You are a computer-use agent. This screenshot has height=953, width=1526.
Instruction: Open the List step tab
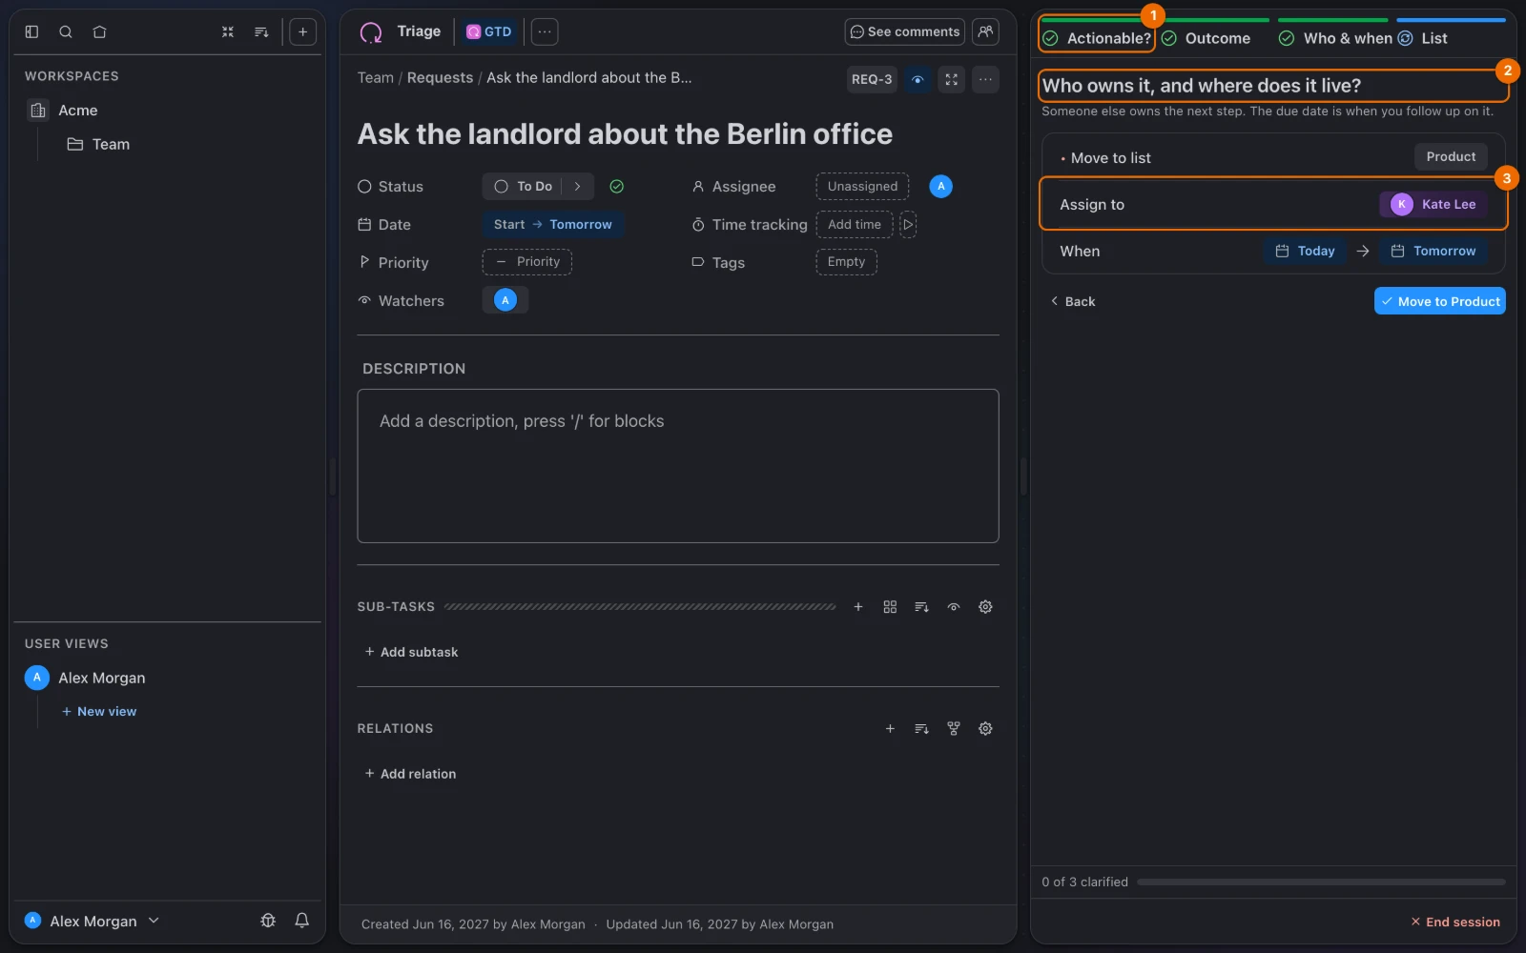click(x=1423, y=38)
